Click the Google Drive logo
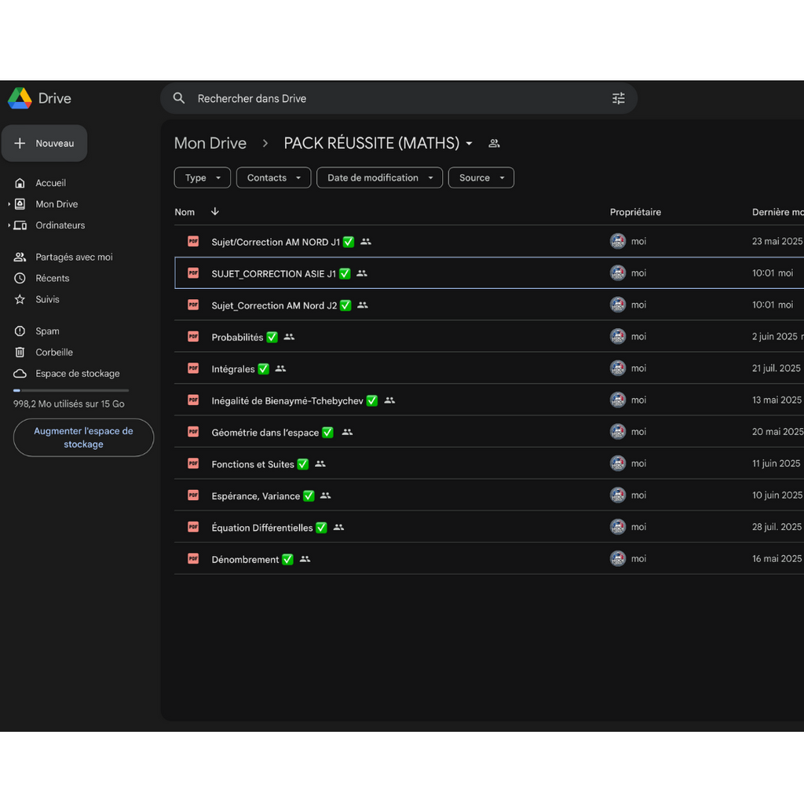The width and height of the screenshot is (804, 804). tap(20, 98)
